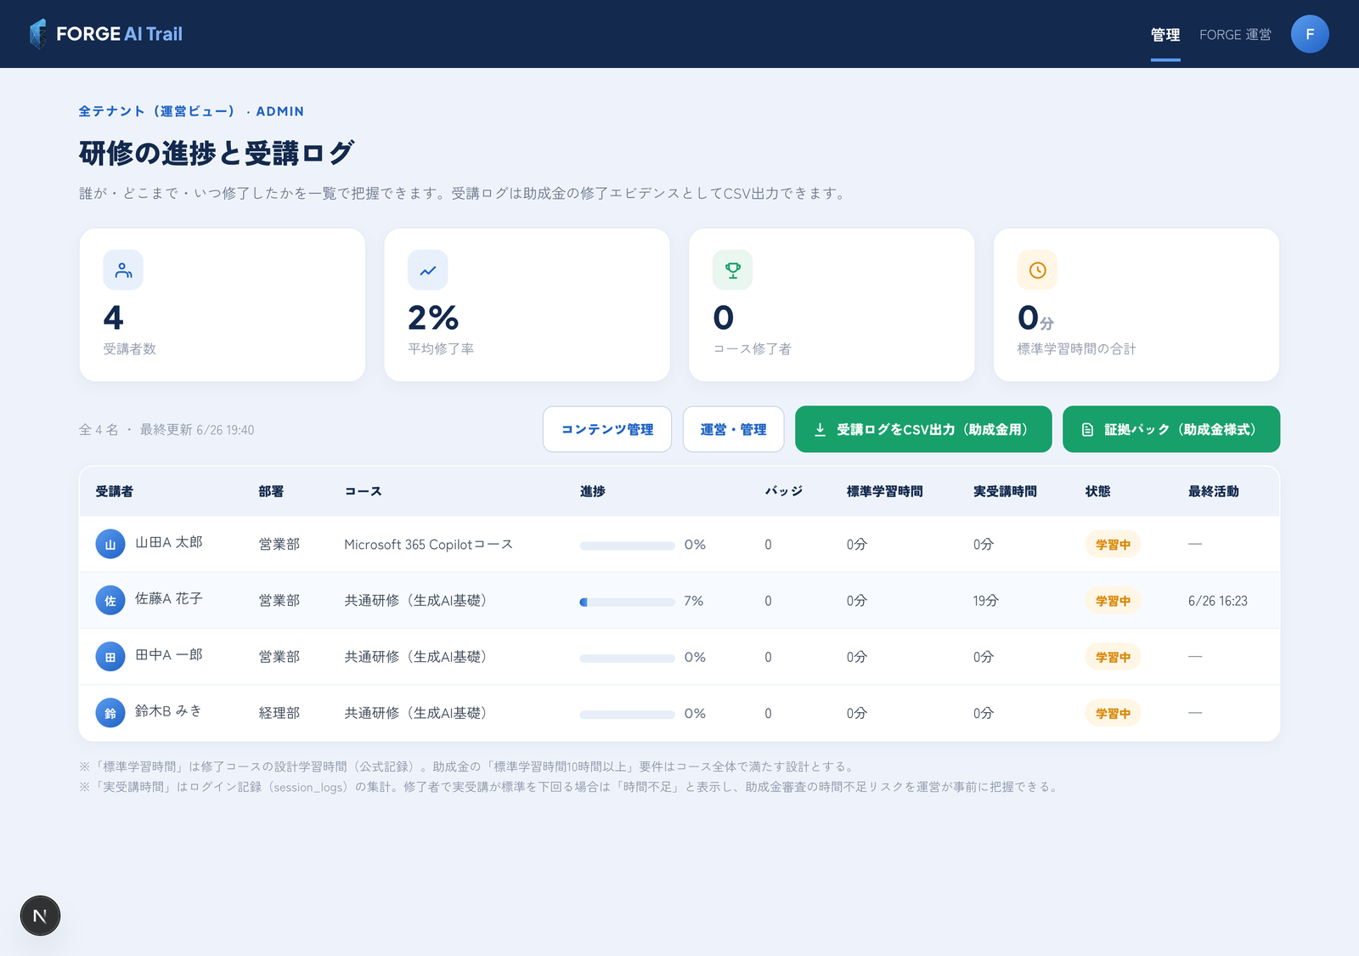The height and width of the screenshot is (956, 1359).
Task: Click 佐藤A 花子's 学習中 status badge
Action: 1113,600
